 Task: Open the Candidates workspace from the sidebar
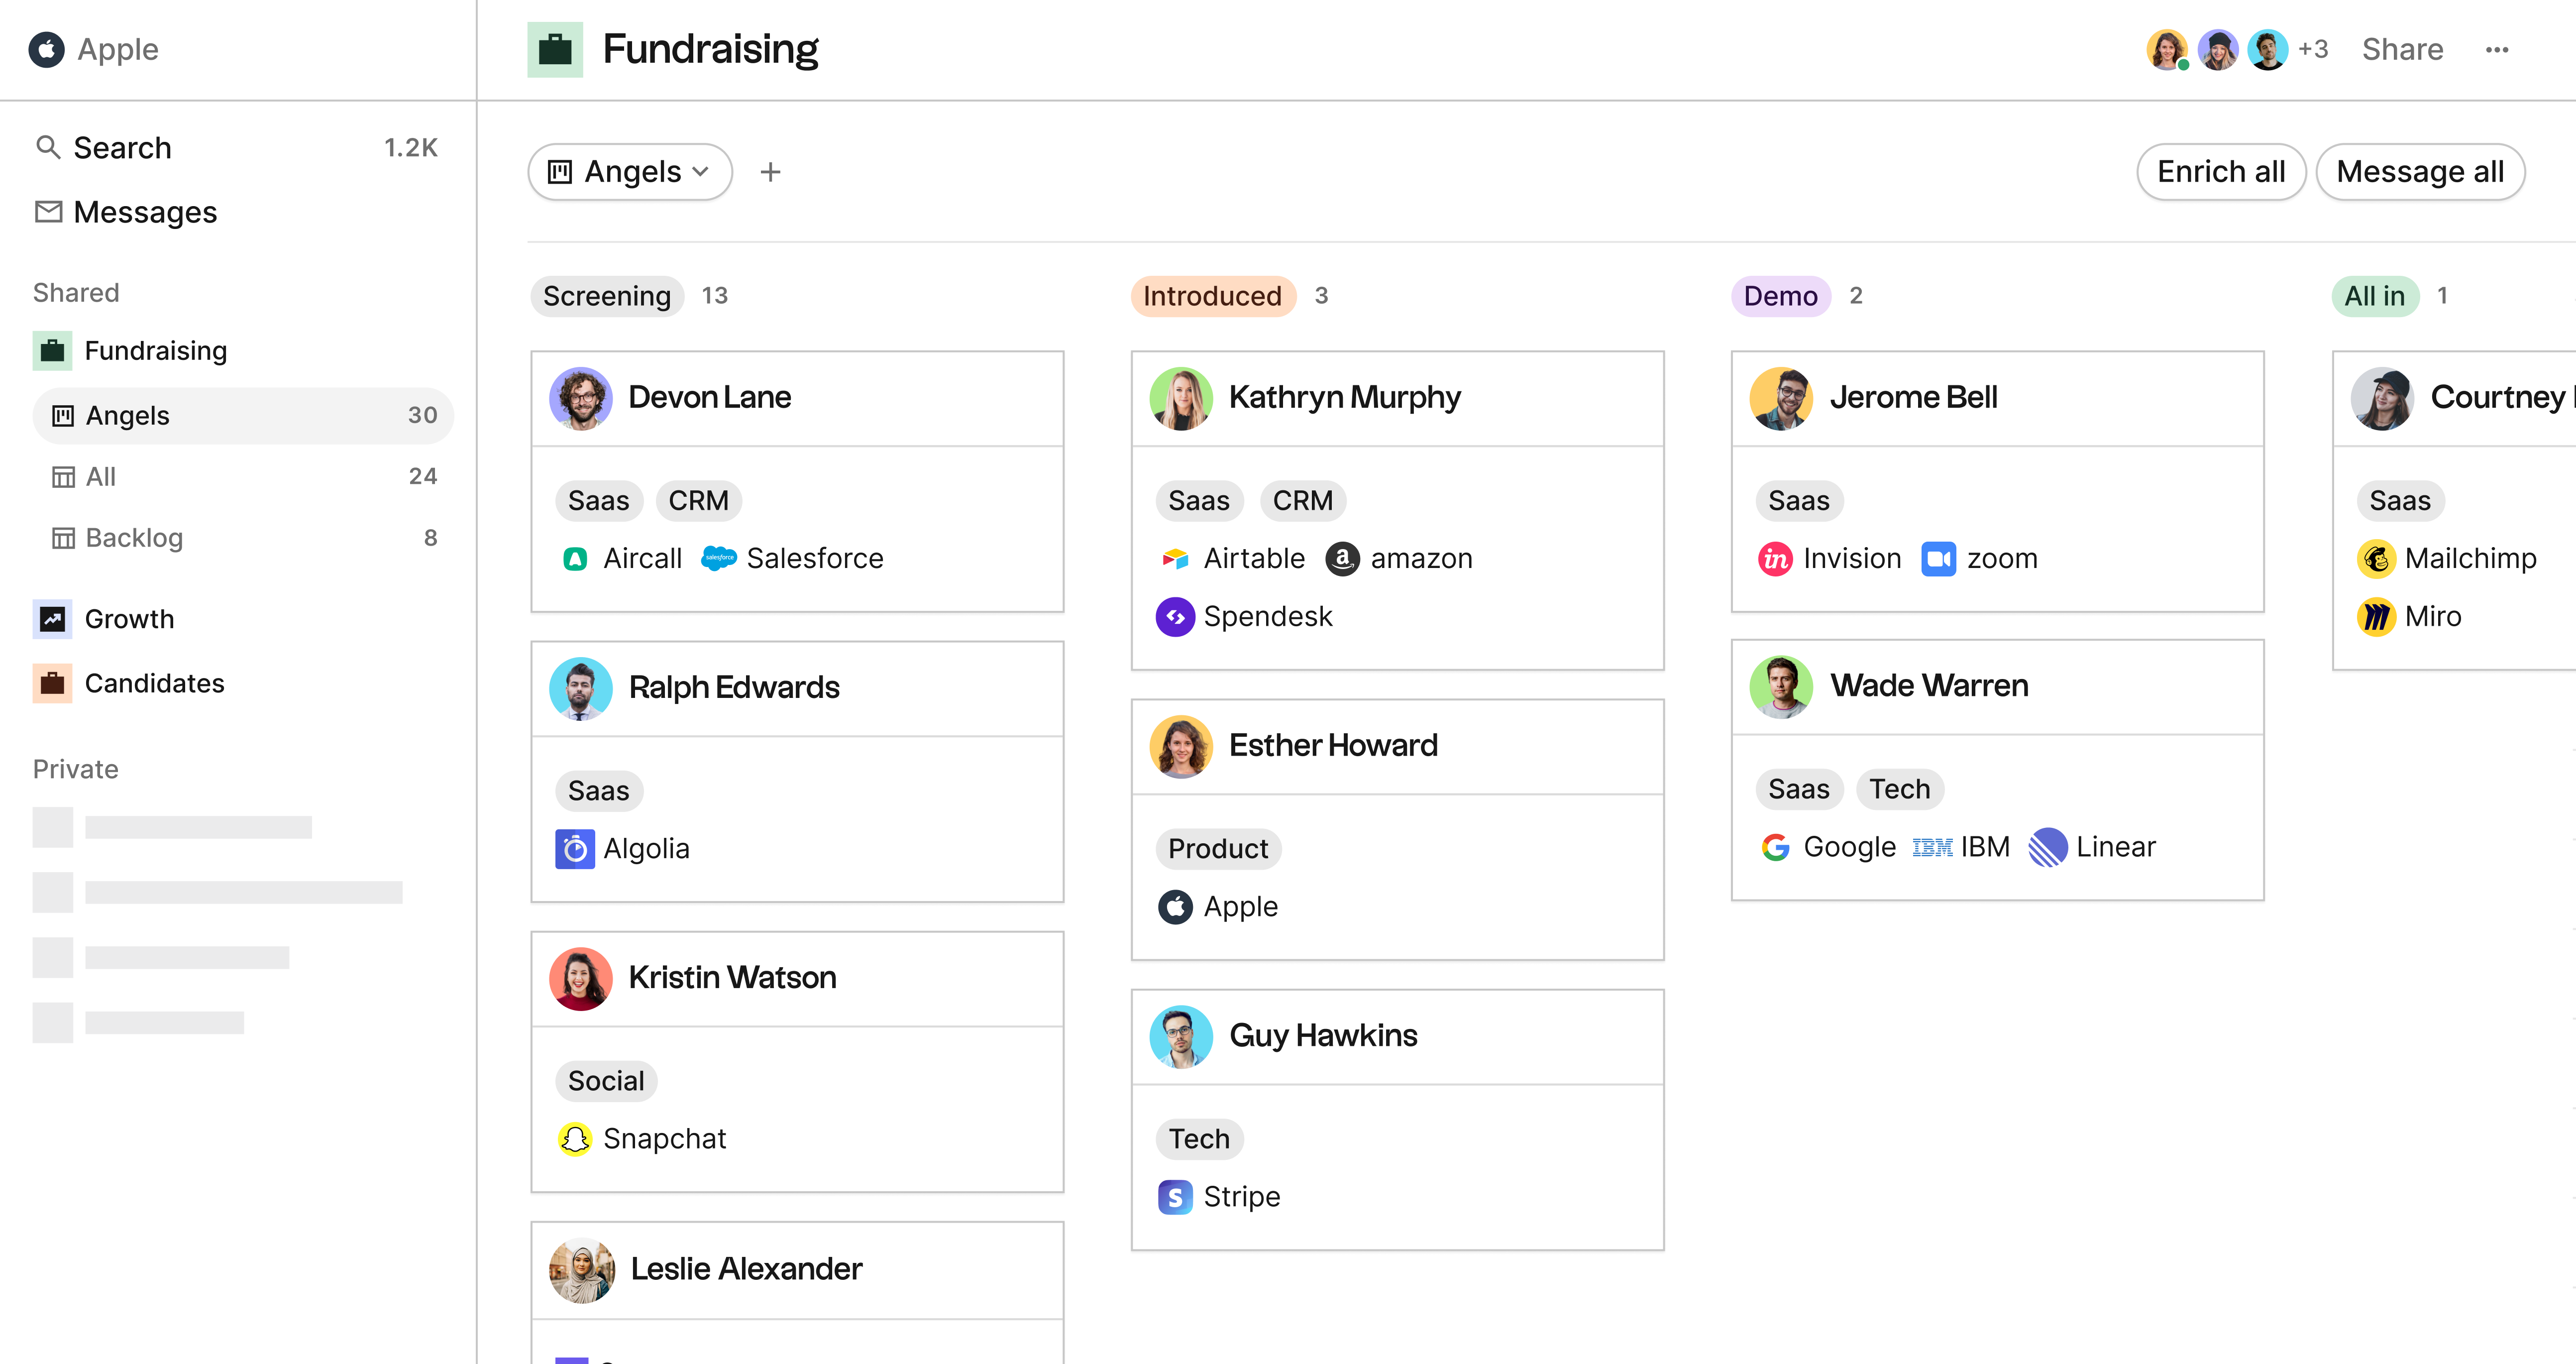[x=155, y=683]
